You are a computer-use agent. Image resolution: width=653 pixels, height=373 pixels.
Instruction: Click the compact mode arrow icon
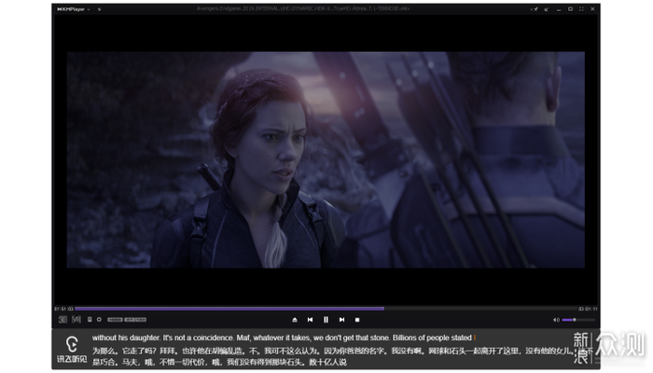(546, 9)
